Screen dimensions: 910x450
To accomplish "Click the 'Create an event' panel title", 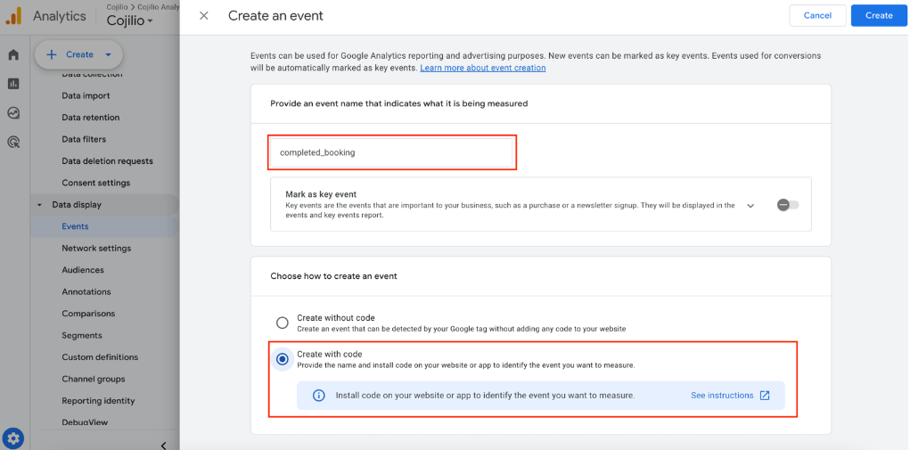I will pos(275,16).
